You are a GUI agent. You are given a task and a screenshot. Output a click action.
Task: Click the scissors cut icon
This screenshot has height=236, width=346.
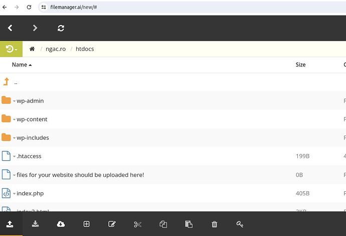point(137,224)
